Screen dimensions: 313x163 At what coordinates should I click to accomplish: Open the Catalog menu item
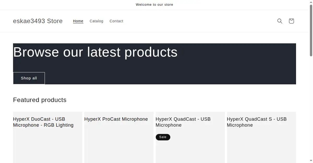[x=97, y=21]
